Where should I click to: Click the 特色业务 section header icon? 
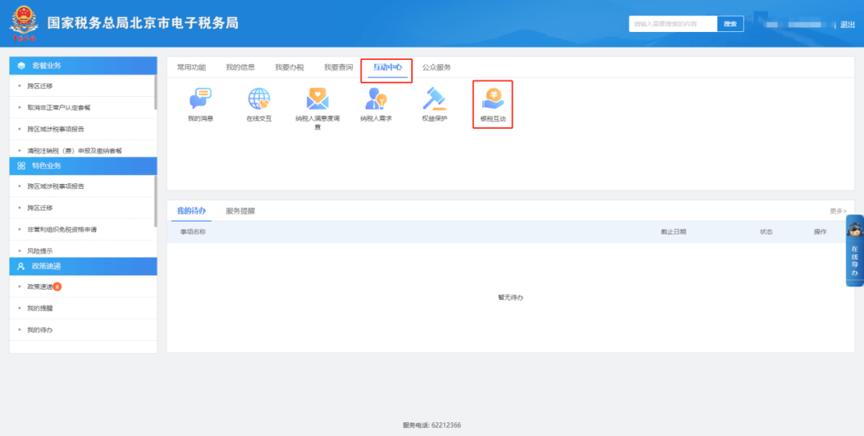click(22, 166)
